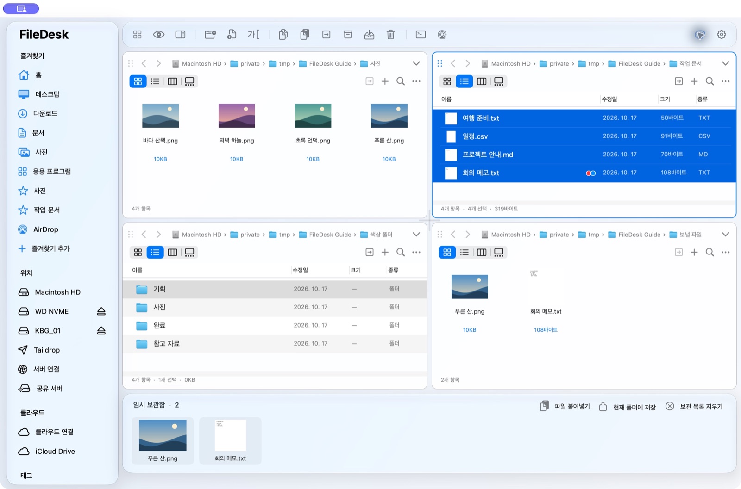Select the 참고 자료 folder row
Viewport: 741px width, 489px height.
[x=275, y=344]
